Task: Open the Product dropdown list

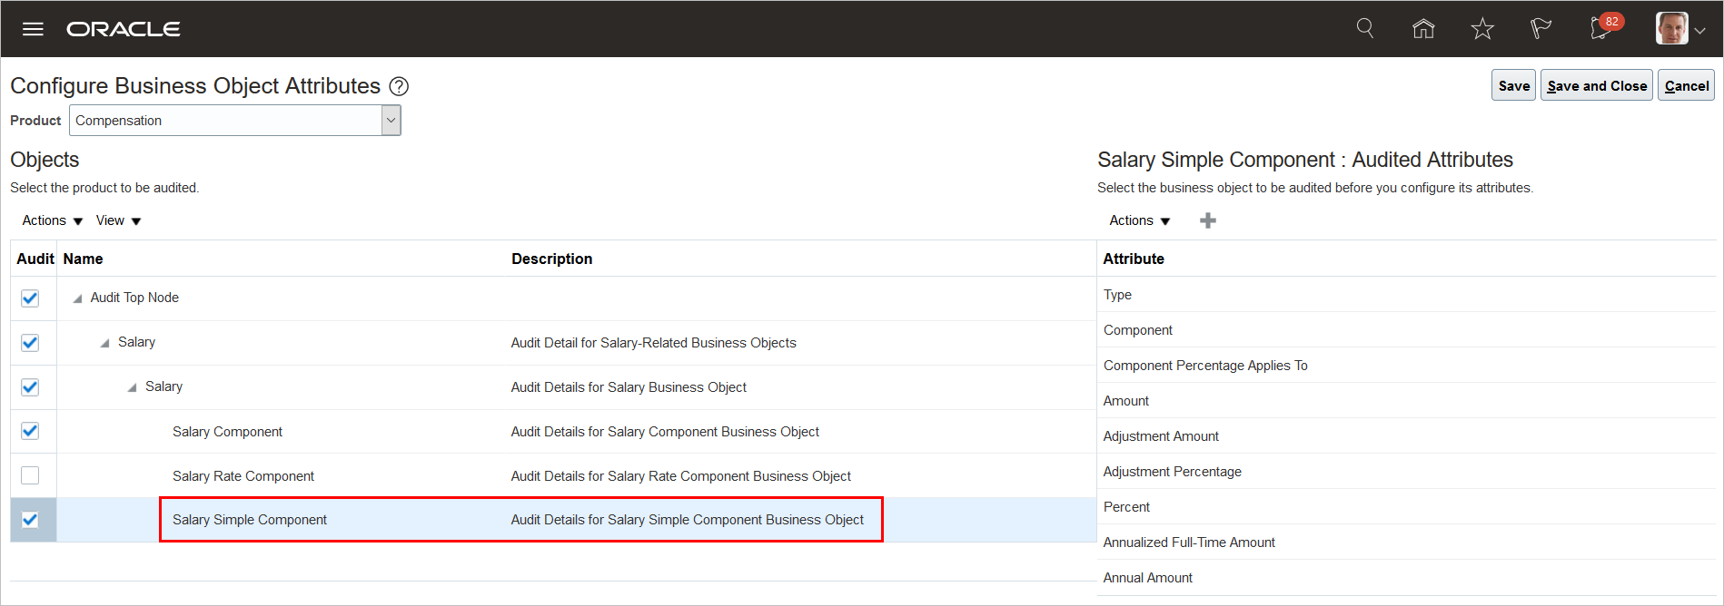Action: click(x=391, y=120)
